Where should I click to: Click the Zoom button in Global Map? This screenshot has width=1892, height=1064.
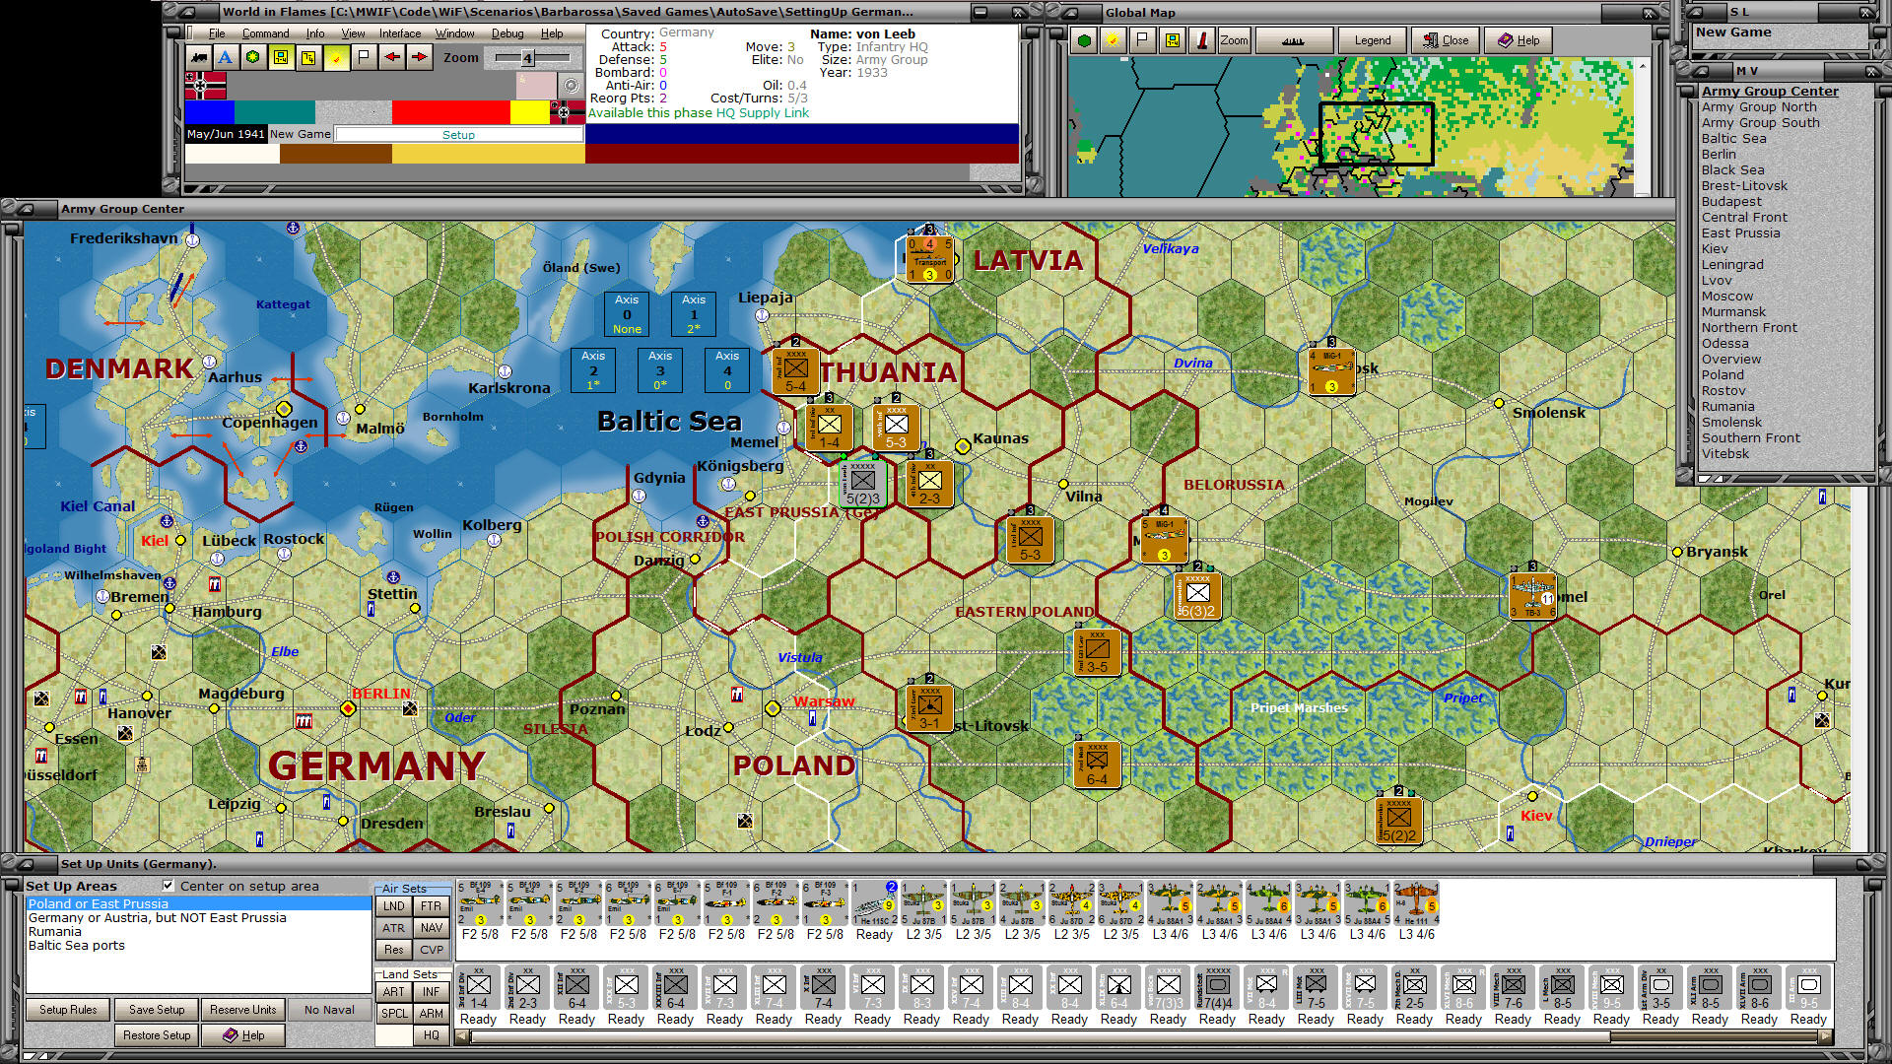tap(1234, 40)
